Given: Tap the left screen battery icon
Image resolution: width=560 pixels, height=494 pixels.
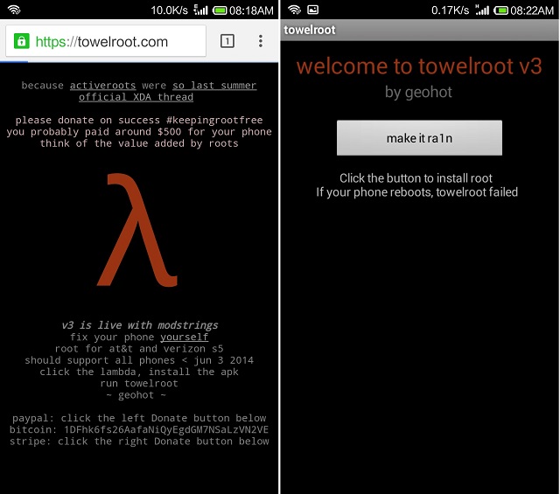Looking at the screenshot, I should coord(220,10).
